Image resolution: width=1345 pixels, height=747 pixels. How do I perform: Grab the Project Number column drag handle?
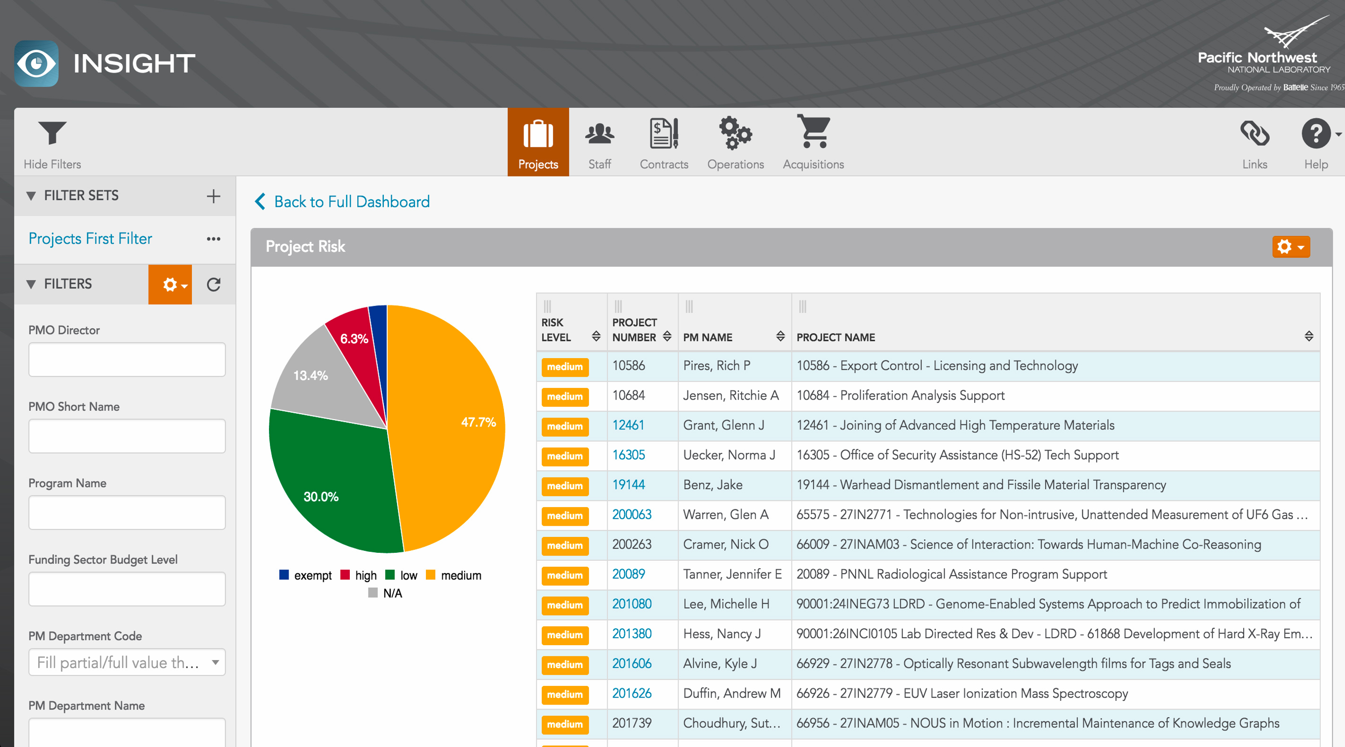[x=618, y=306]
